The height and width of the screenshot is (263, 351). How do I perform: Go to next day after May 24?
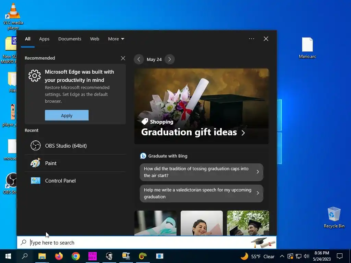tap(169, 59)
